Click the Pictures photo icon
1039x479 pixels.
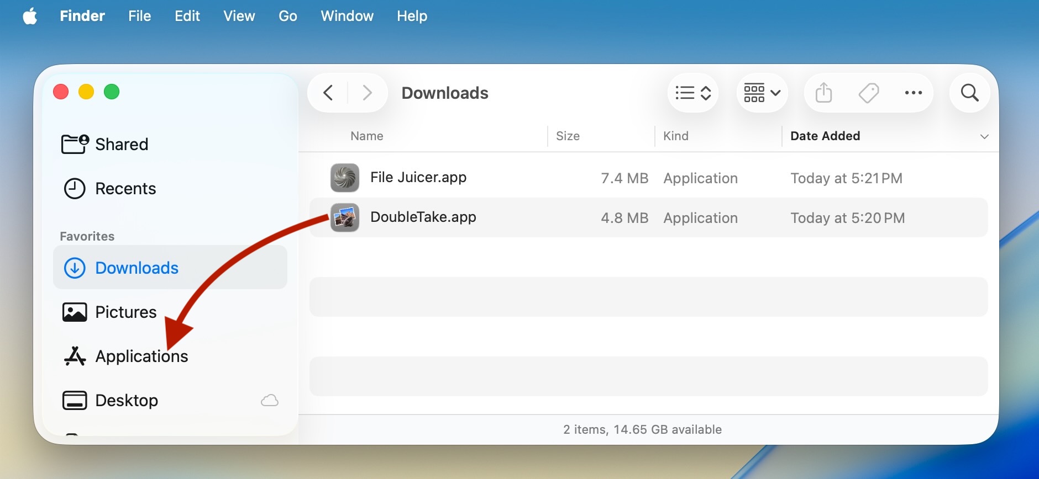point(75,312)
